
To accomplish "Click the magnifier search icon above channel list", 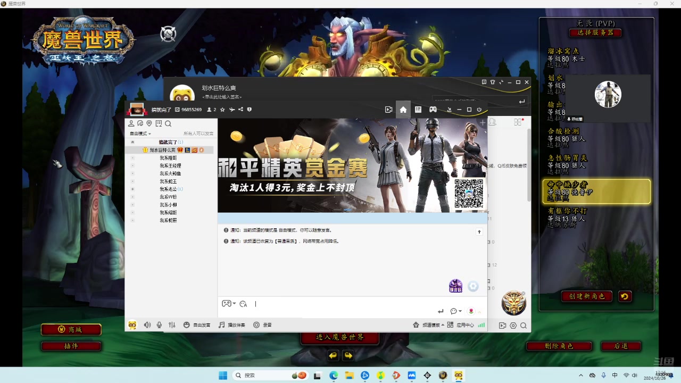I will [168, 123].
